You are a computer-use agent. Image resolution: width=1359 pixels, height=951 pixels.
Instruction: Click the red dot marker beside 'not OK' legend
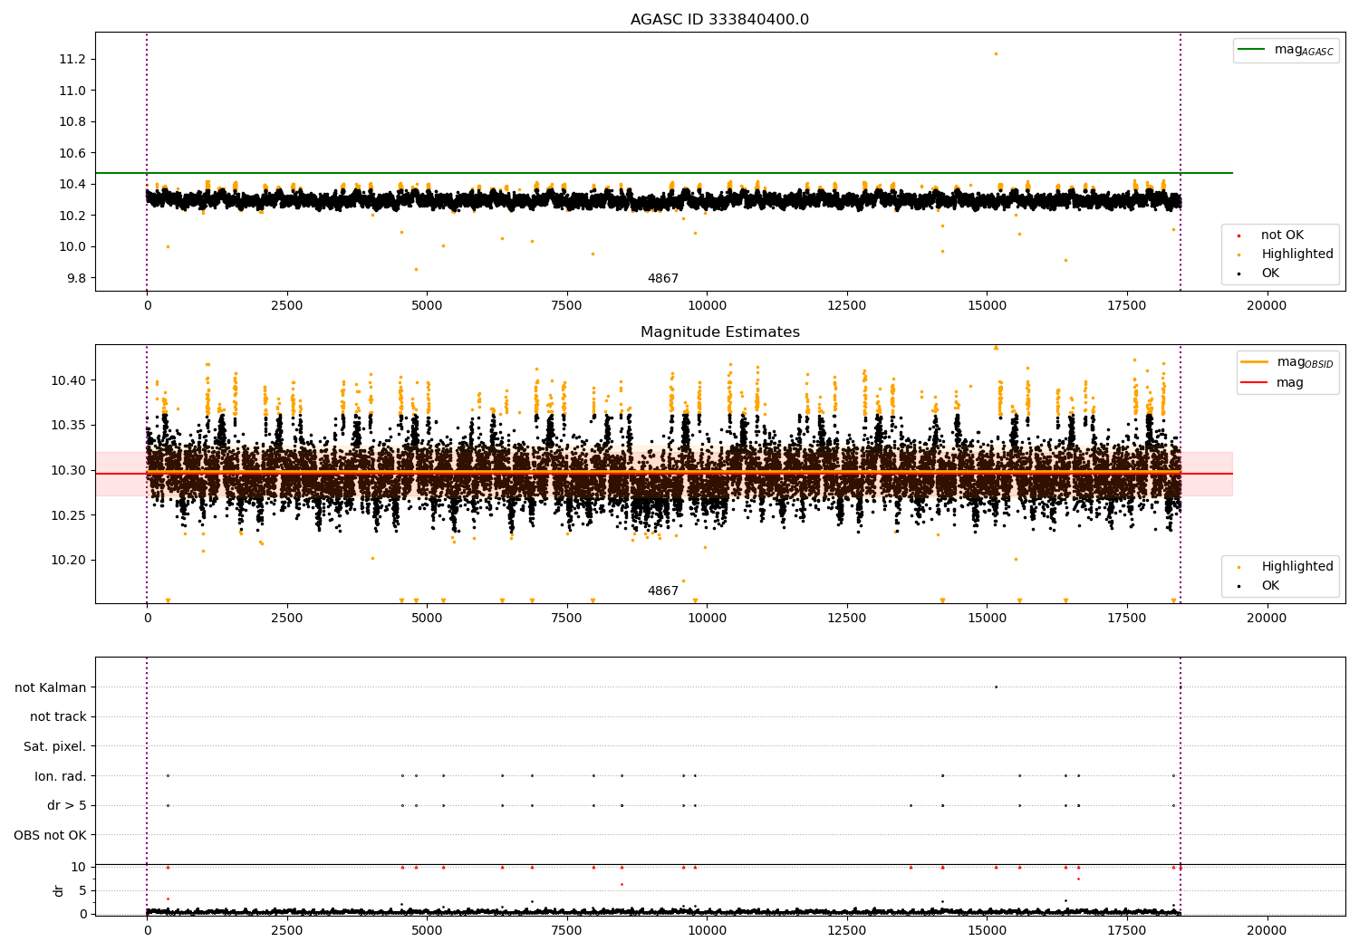coord(1239,236)
